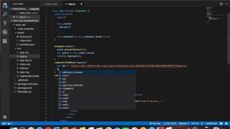
Task: Click the warnings count status icon
Action: [10, 123]
